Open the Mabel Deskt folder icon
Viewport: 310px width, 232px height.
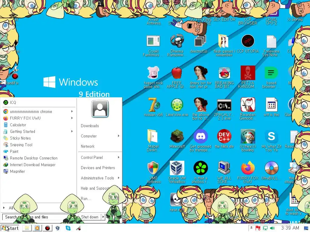pyautogui.click(x=153, y=136)
